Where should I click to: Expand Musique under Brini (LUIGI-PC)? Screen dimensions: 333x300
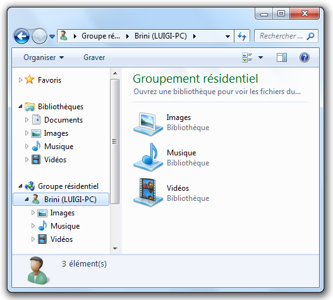33,225
